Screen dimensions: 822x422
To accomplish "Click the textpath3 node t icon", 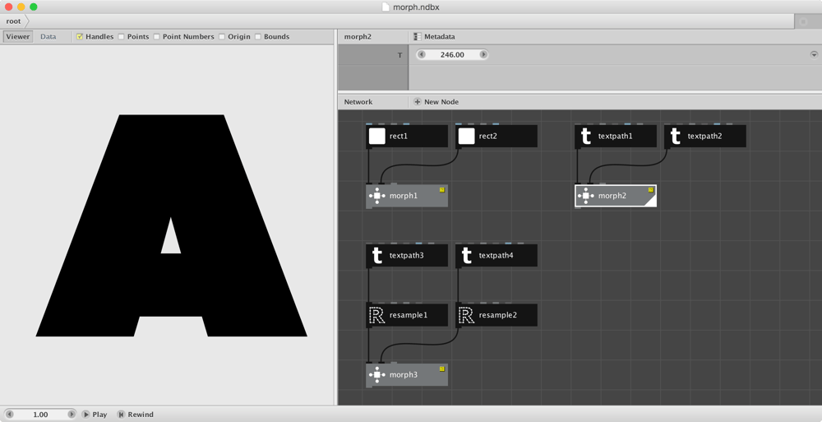I will point(377,256).
